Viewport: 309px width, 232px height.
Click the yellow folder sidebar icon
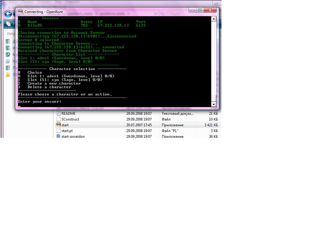(8, 75)
